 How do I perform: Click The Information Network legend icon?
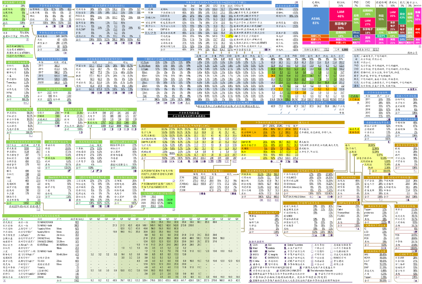coord(309,270)
